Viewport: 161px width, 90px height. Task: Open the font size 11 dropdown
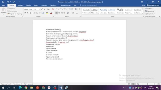tap(39, 9)
